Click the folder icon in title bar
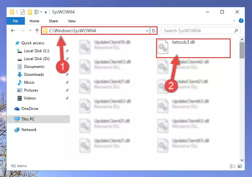252x177 pixels. [12, 12]
